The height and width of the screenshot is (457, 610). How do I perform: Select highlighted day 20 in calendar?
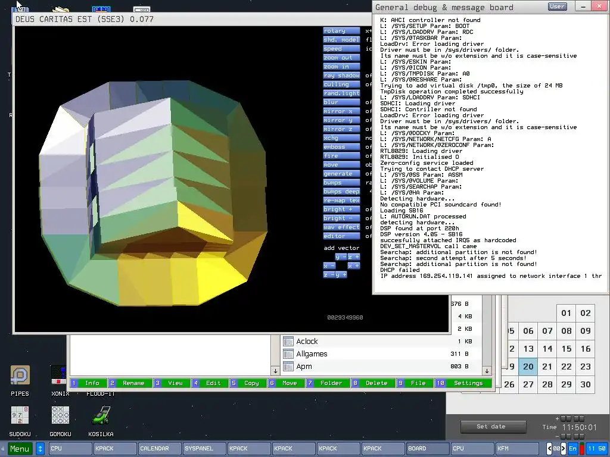coord(528,367)
